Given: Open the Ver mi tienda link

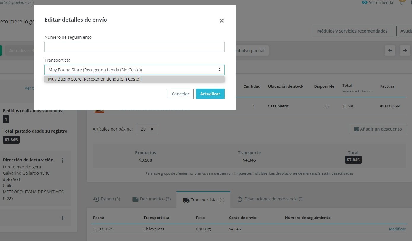Looking at the screenshot, I should pos(377,2).
